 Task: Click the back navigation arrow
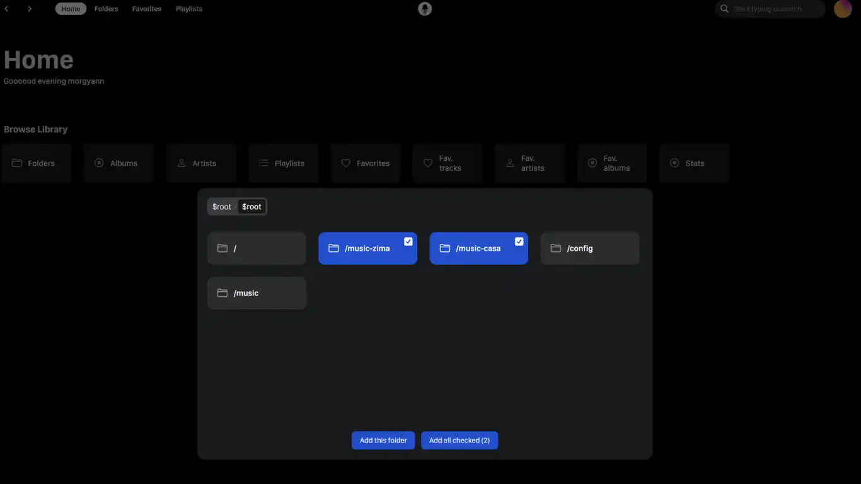[6, 9]
